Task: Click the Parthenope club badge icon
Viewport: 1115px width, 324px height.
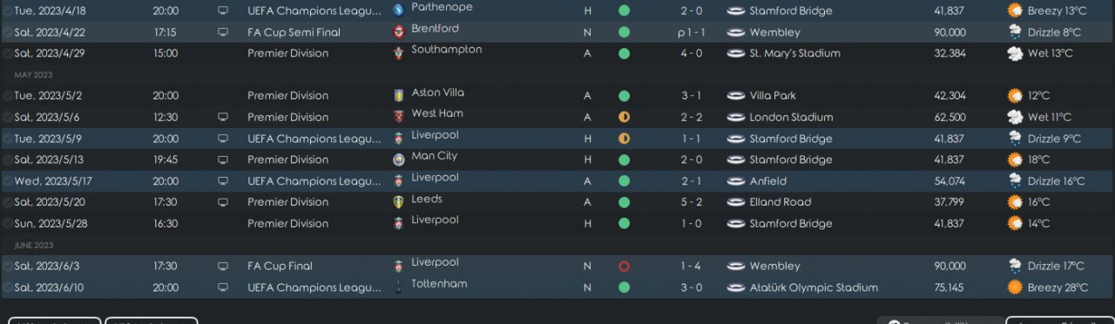Action: (x=398, y=11)
